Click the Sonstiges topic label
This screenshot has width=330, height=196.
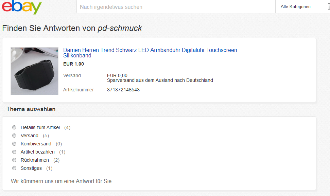click(31, 168)
